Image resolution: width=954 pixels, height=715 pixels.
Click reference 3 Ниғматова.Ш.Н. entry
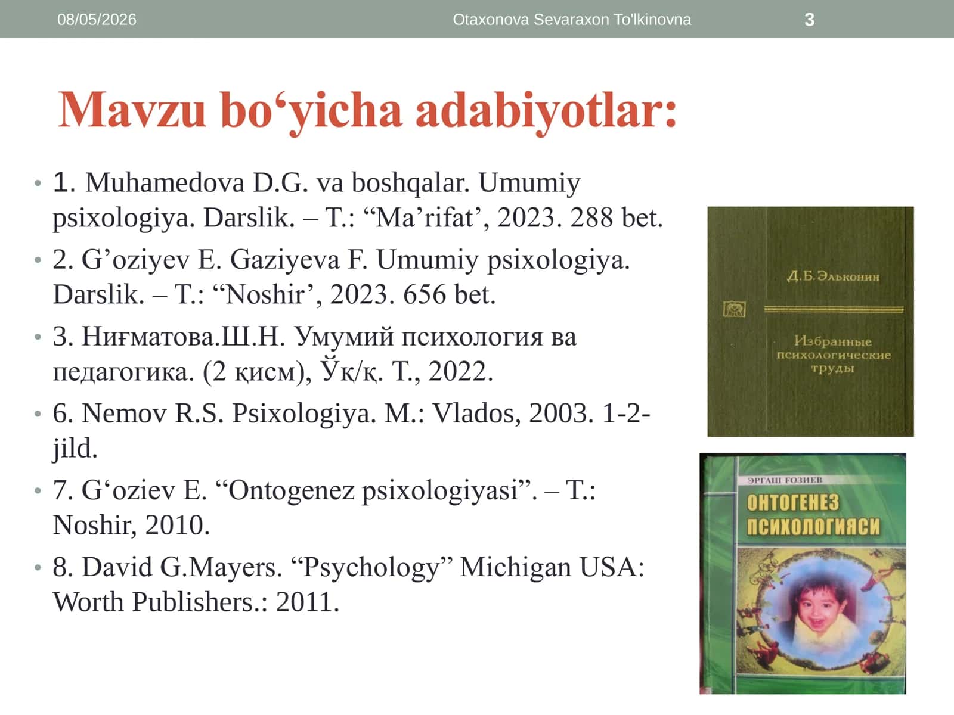pos(315,353)
